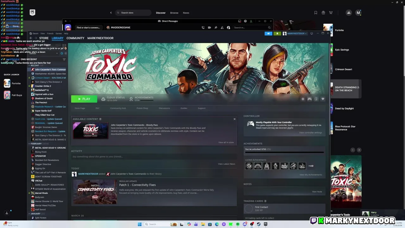Open the Games menu in Steam
405x228 pixels.
[x=59, y=33]
